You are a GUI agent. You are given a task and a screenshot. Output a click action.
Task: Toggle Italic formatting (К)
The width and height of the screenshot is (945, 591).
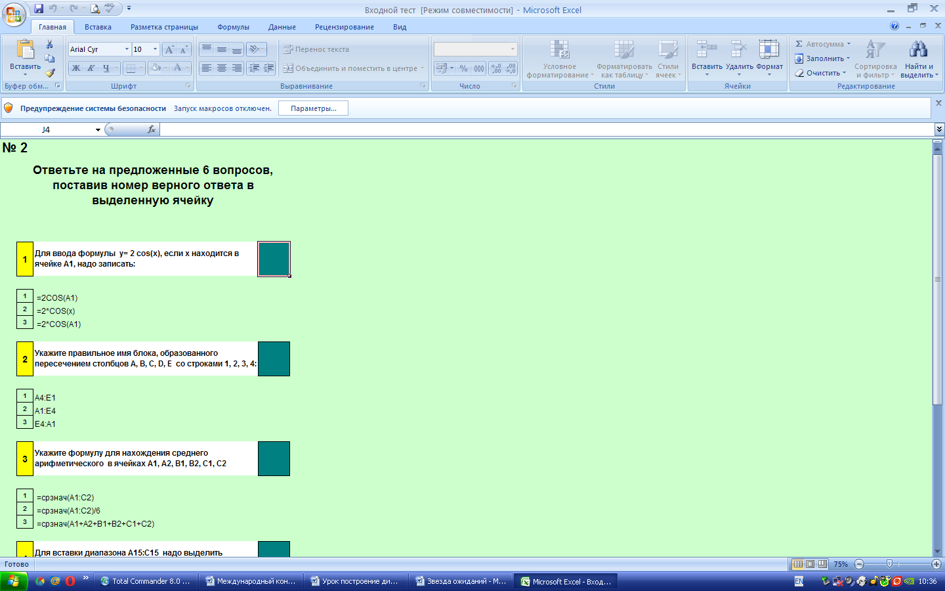point(91,68)
